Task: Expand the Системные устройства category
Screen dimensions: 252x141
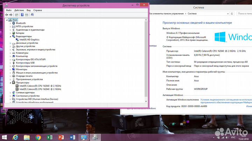Action: (x=10, y=96)
